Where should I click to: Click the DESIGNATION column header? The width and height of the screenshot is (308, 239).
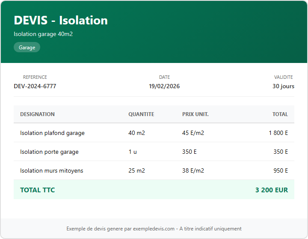tap(37, 114)
